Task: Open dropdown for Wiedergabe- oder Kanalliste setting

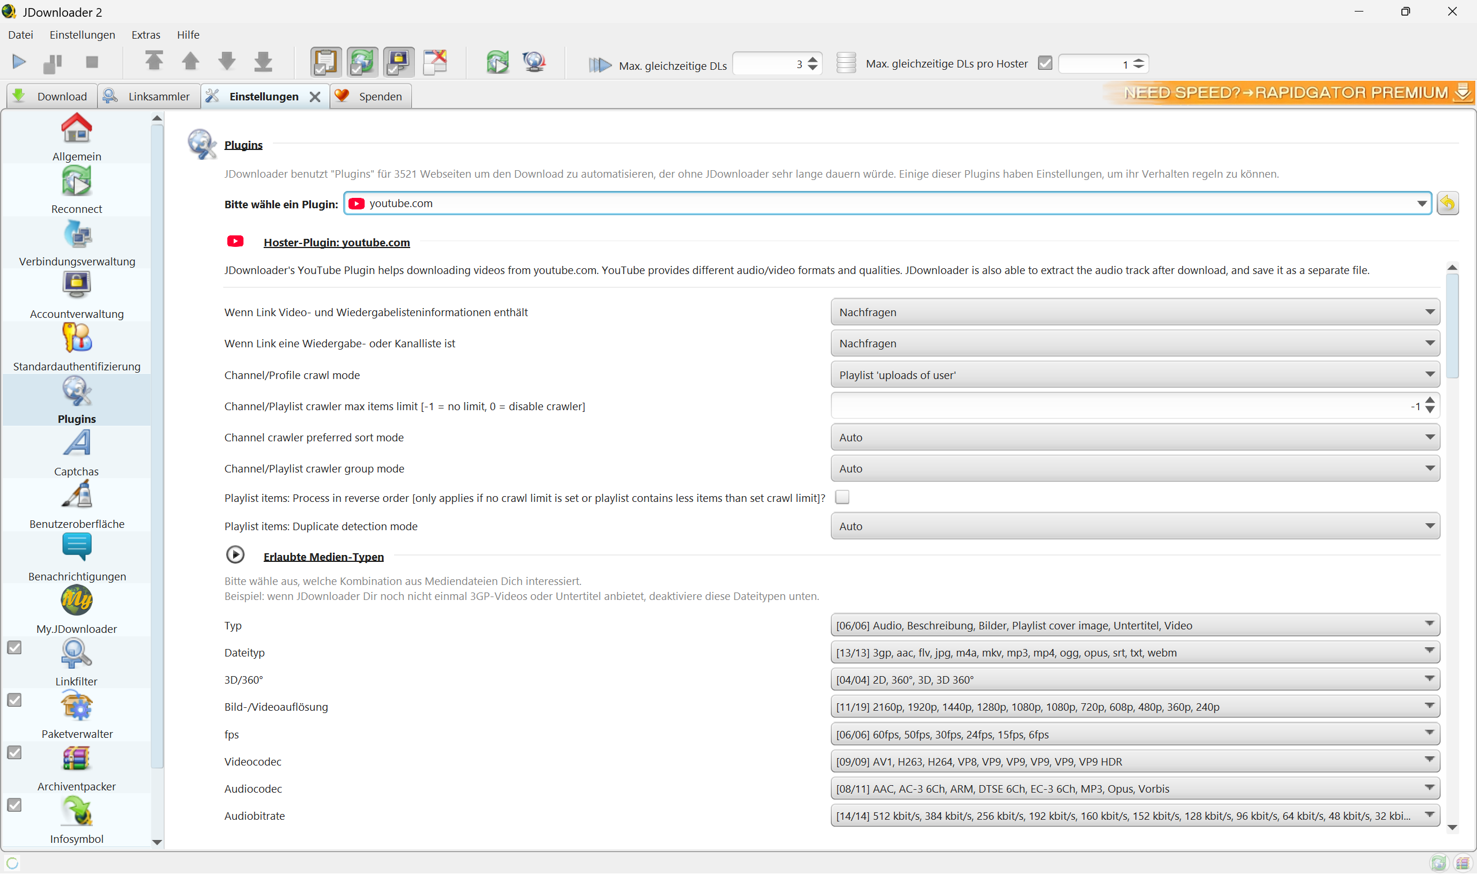Action: point(1135,343)
